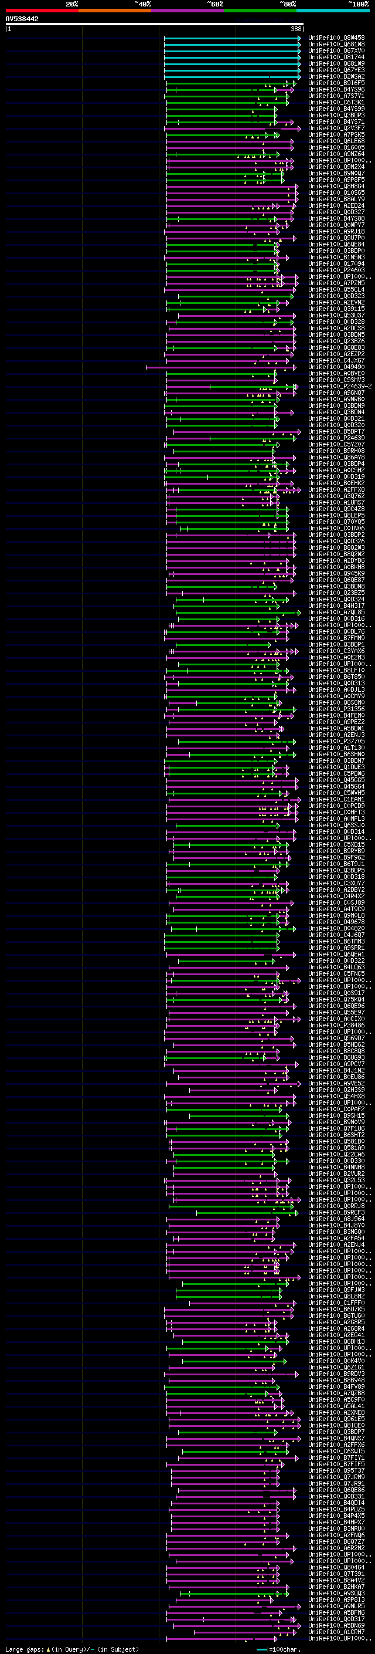Select the UniRef100_Q804G4 label

point(336,1567)
